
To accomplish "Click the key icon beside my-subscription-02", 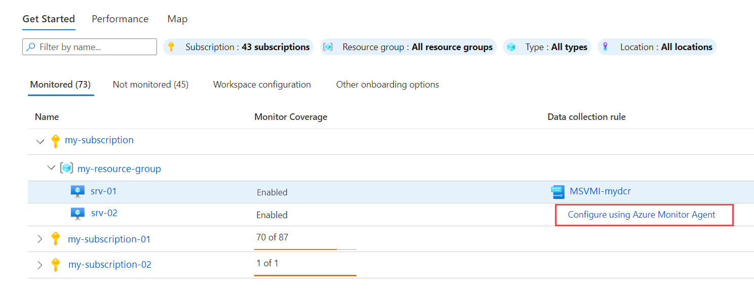I will click(x=56, y=265).
